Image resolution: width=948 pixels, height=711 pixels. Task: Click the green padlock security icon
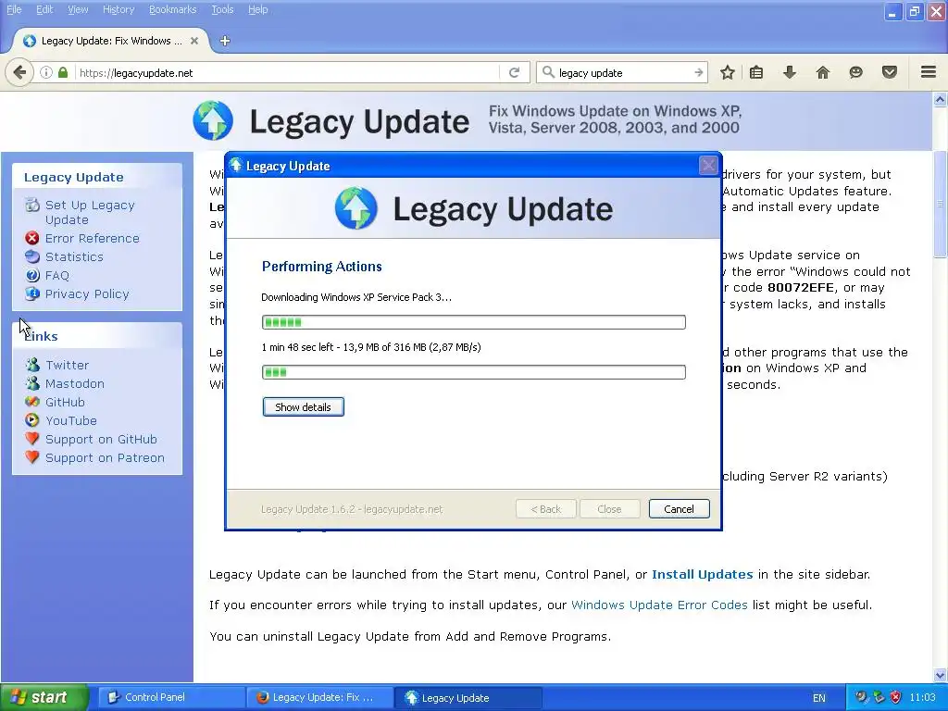pyautogui.click(x=63, y=72)
